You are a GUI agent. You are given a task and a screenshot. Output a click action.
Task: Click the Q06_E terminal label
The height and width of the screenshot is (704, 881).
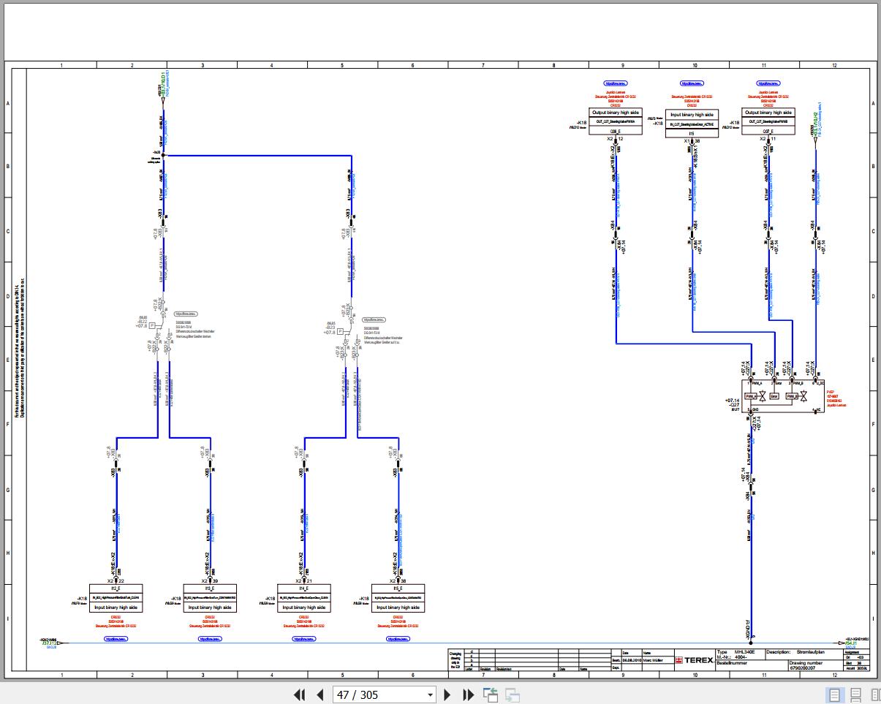(x=615, y=132)
